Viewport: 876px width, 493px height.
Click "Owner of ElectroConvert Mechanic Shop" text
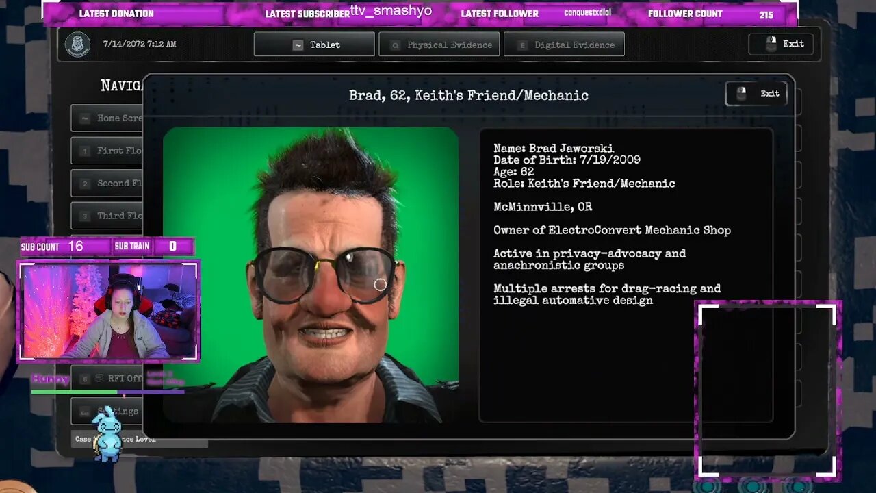tap(612, 230)
